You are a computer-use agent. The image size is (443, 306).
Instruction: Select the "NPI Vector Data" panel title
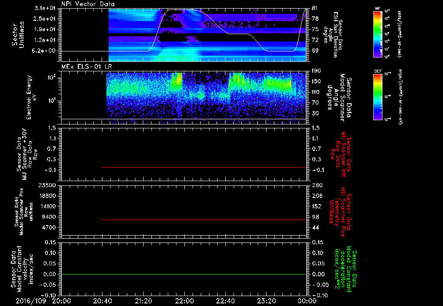88,4
